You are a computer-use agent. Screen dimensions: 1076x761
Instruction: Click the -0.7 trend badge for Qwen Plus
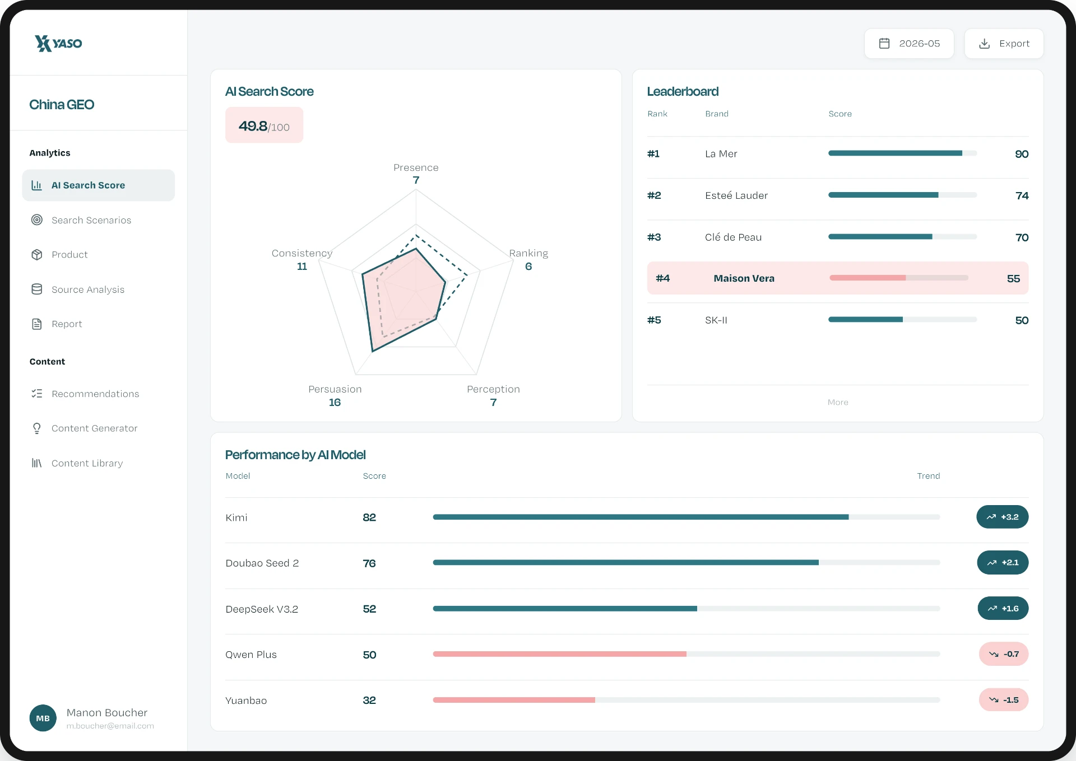tap(1004, 654)
